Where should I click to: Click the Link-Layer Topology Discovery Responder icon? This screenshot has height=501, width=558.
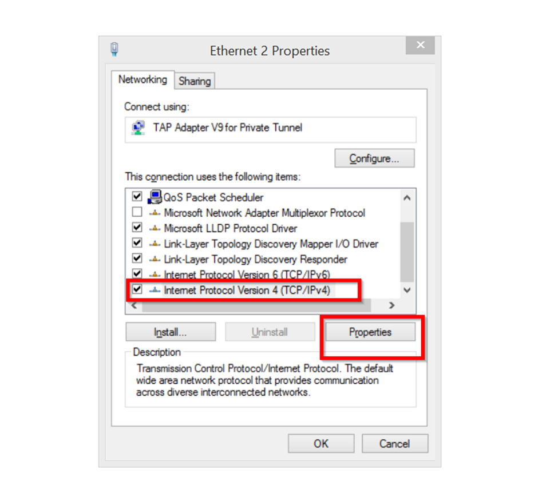point(155,259)
